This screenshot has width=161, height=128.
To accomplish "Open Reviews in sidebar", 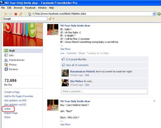I will tap(13, 69).
